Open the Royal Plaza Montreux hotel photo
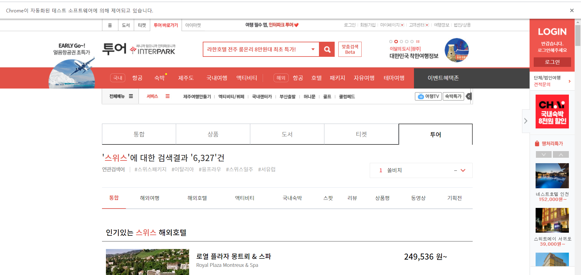Viewport: 581px width, 275px height. (x=147, y=262)
